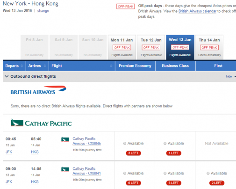Viewport: 236px width, 189px height.
Task: Select First class on flight CX0841
Action: (x=208, y=173)
